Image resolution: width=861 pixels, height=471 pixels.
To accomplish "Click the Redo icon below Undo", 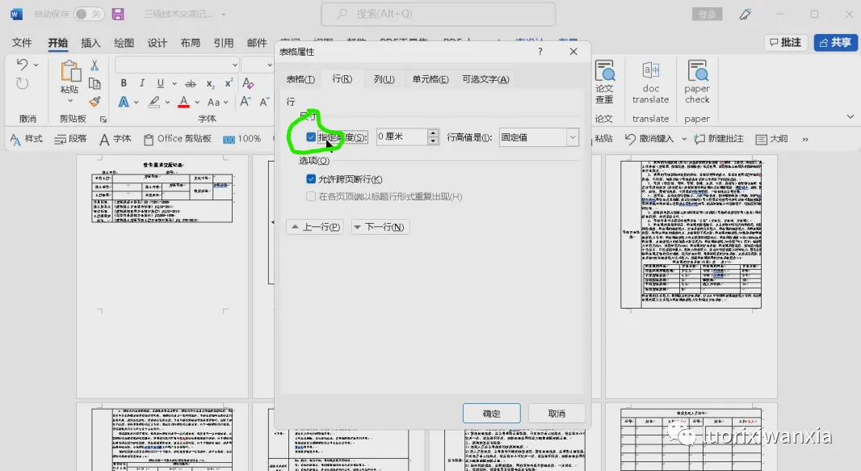I will [x=22, y=83].
